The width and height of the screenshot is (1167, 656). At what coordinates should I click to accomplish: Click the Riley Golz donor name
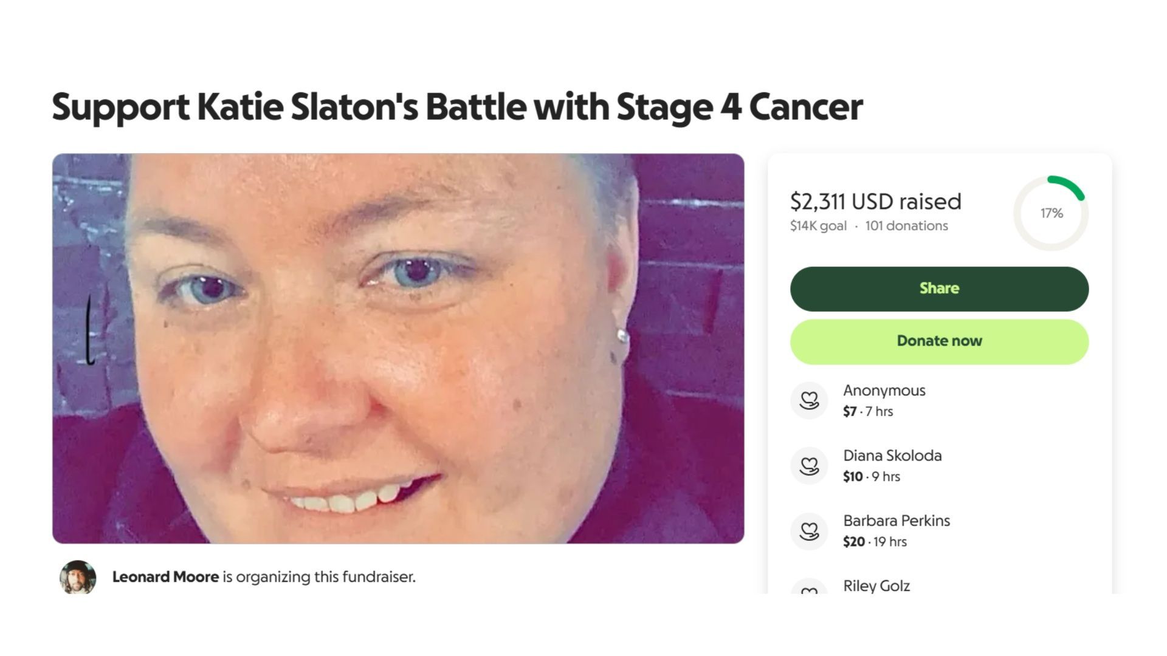point(876,586)
